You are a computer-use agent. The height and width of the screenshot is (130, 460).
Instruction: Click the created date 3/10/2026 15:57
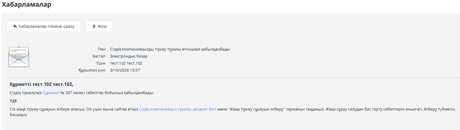pos(125,70)
